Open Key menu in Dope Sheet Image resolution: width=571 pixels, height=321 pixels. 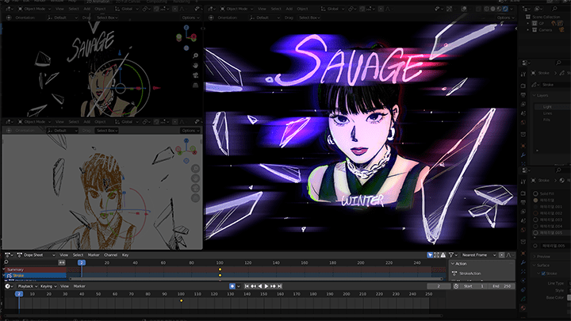pos(125,255)
